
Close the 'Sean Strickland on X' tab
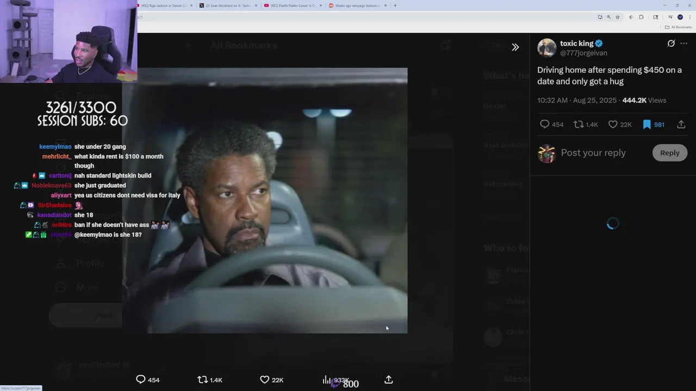[x=256, y=5]
